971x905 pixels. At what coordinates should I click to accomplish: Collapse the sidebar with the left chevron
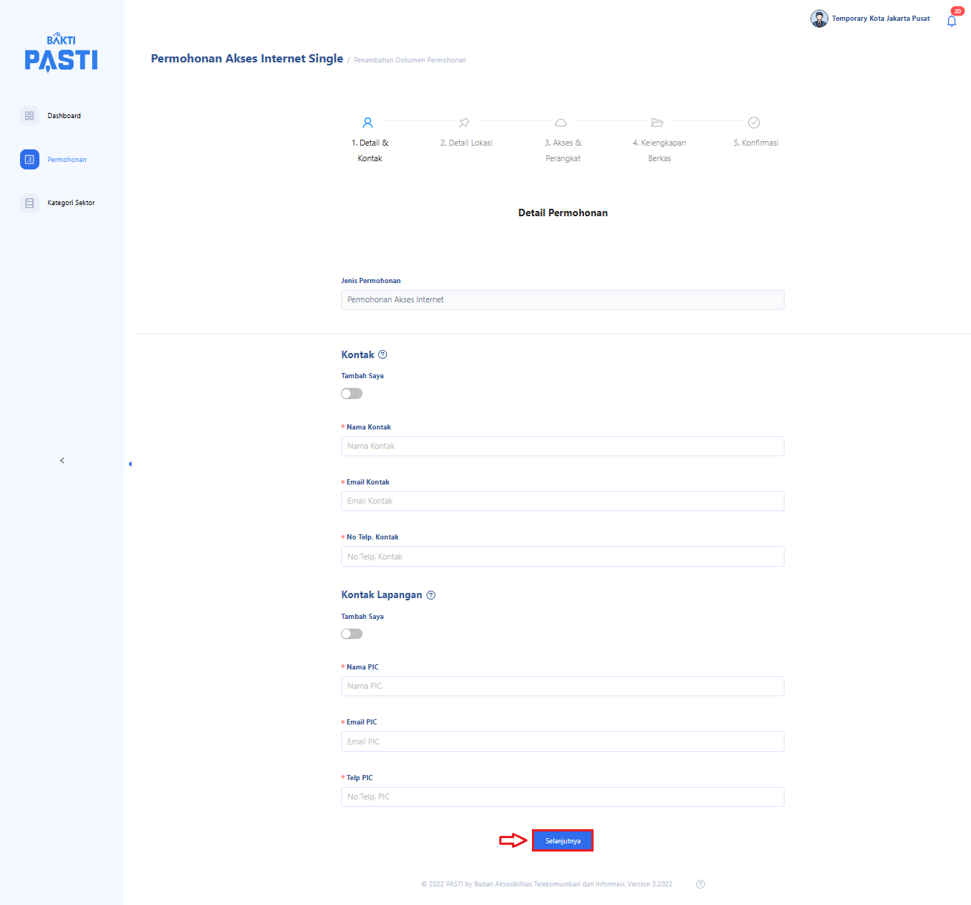click(62, 461)
